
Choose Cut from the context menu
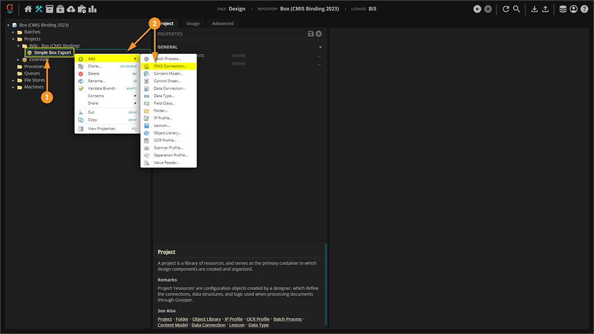click(108, 112)
